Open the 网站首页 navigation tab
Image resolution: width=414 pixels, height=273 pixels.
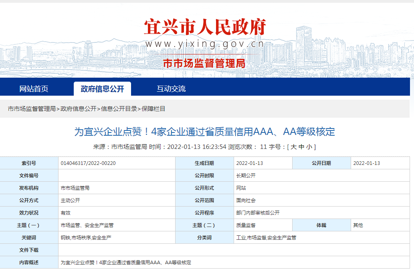[x=34, y=89]
